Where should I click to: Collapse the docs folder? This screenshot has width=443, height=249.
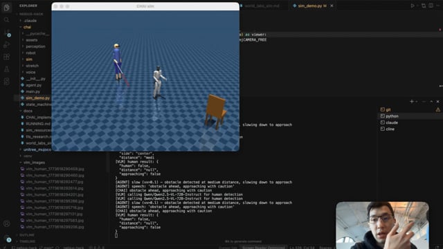pos(28,111)
